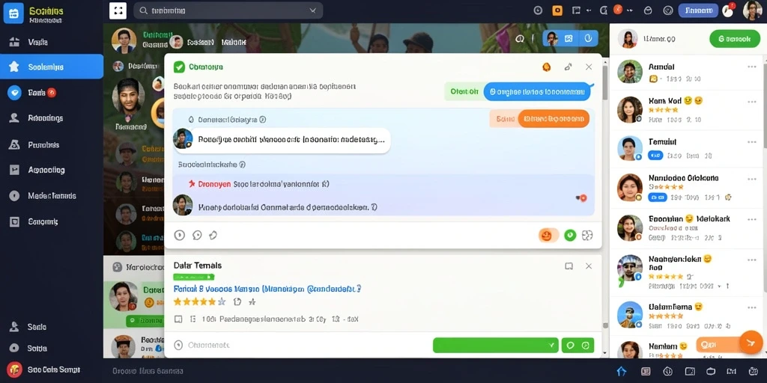Toggle the small red heart dot on message
This screenshot has width=767, height=383.
[581, 197]
